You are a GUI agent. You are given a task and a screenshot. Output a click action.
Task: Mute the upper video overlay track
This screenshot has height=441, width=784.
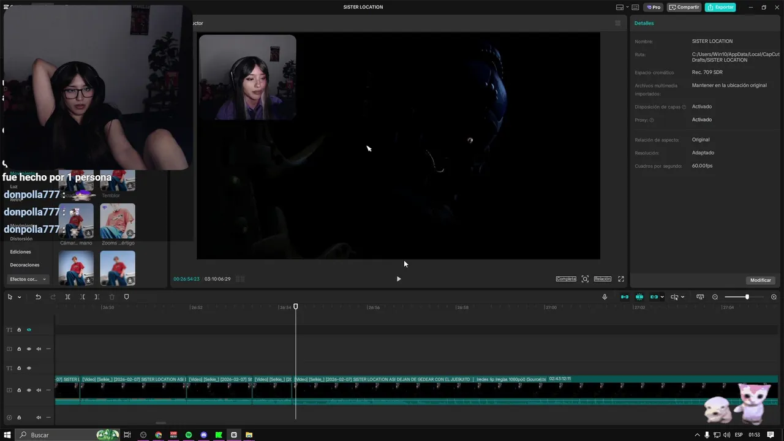(39, 349)
